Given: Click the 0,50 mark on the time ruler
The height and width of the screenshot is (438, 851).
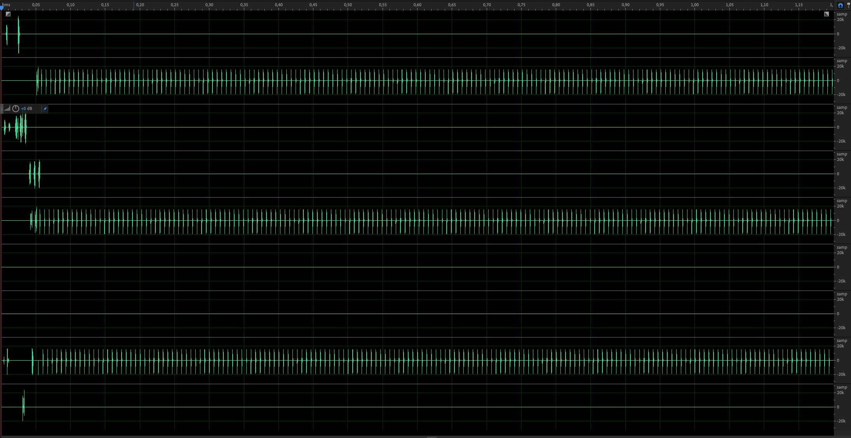Looking at the screenshot, I should pos(348,5).
